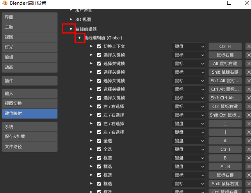Image resolution: width=251 pixels, height=193 pixels.
Task: Delete keymap item with Ctrl Alt 鼠标... shortcut
Action: click(249, 89)
